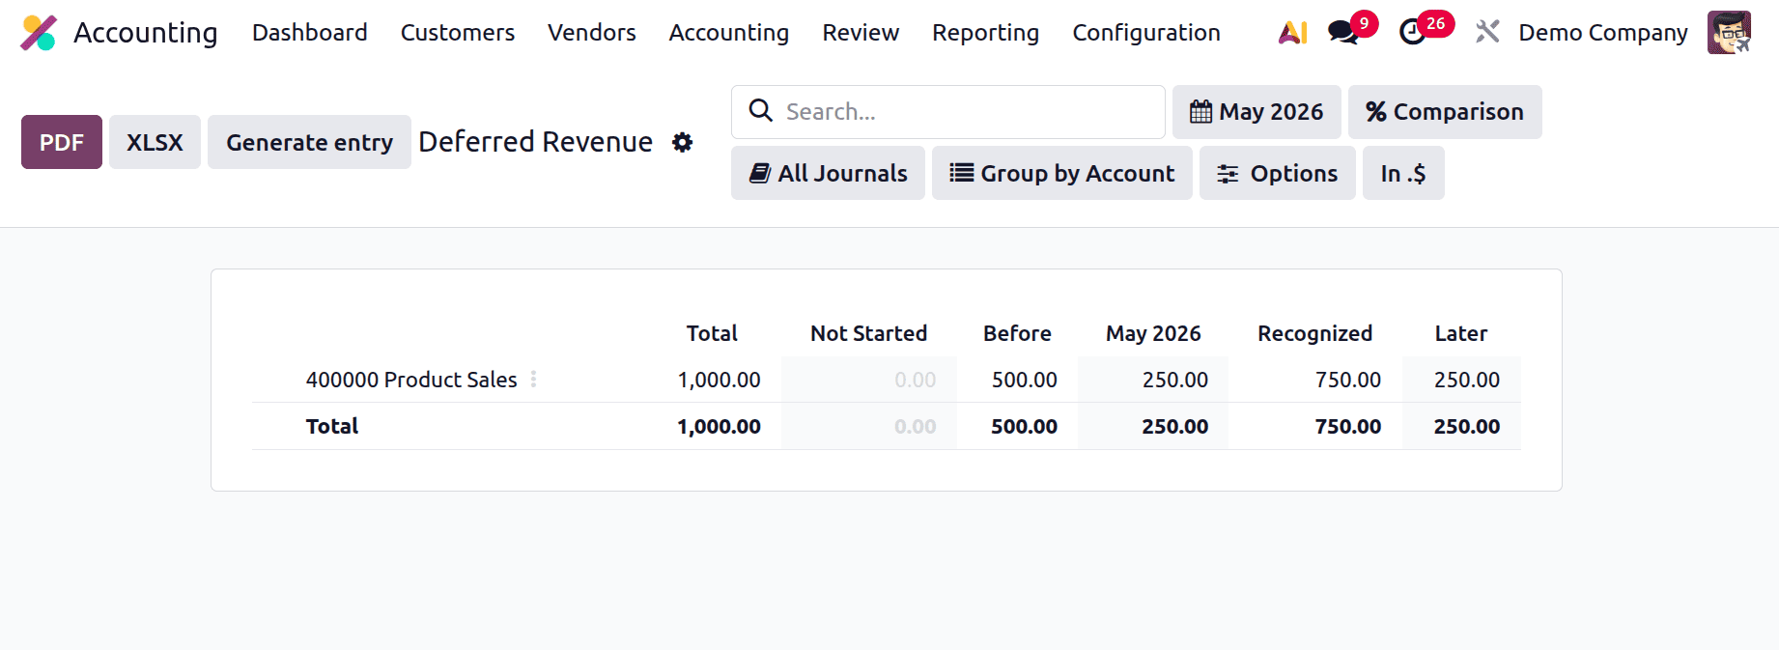Click the gear icon beside Deferred Revenue
1779x650 pixels.
(x=683, y=143)
